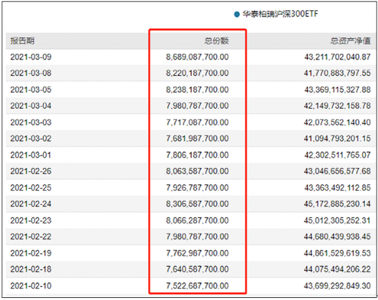Select the 华泰柏瑞沪深300ETF legend label
Viewport: 378px width, 300px height.
280,14
